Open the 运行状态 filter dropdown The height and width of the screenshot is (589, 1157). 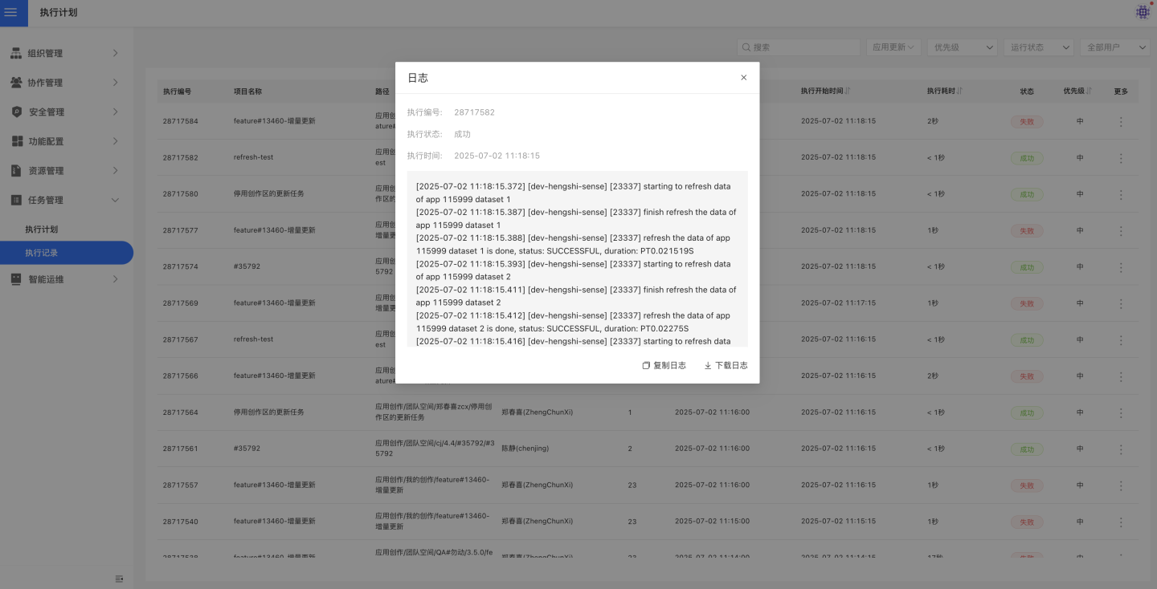click(1038, 47)
